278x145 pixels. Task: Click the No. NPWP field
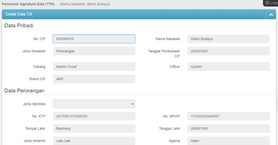[x=228, y=116]
